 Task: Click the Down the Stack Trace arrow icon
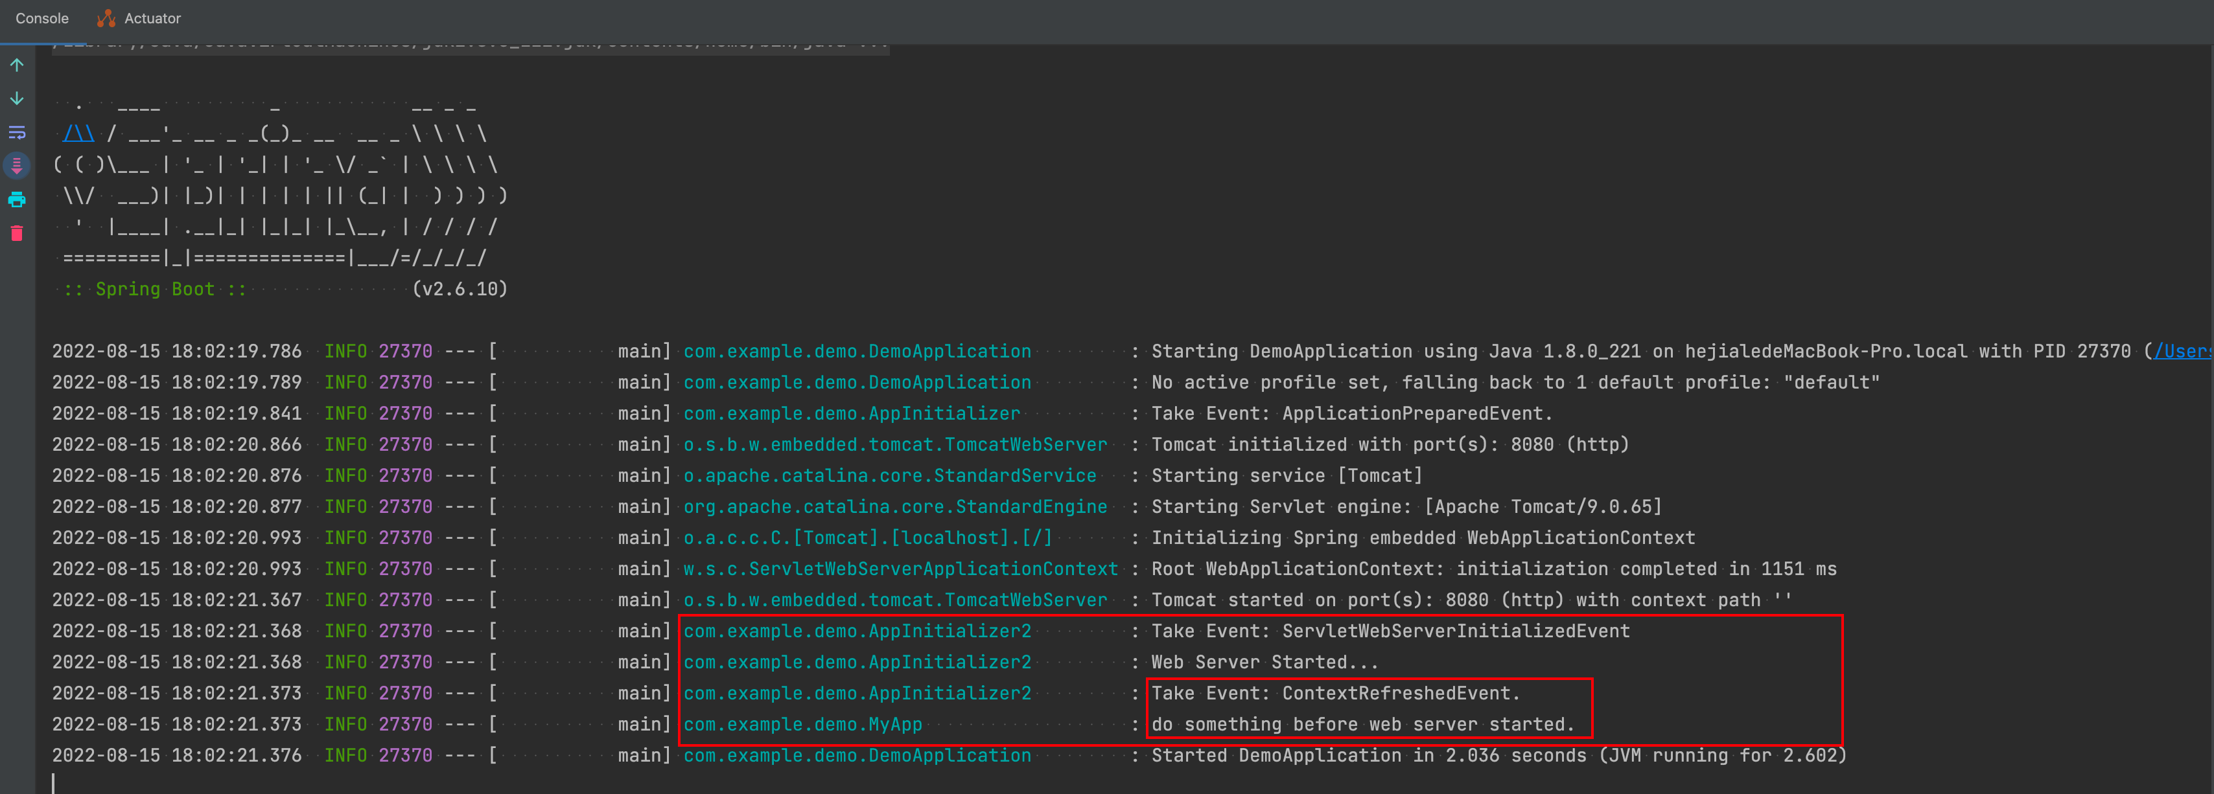[17, 98]
